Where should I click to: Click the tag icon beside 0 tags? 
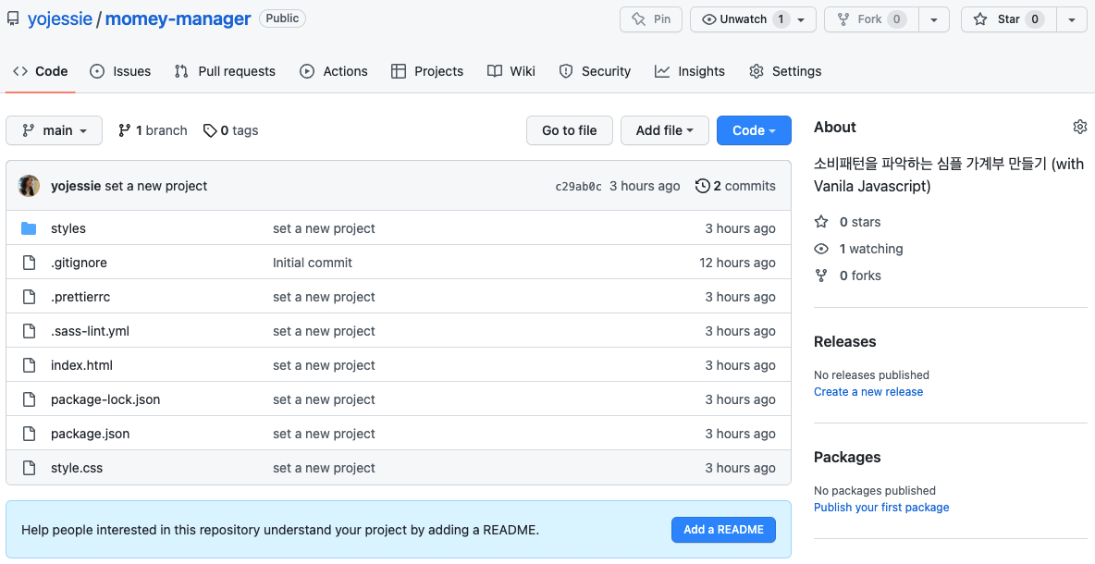point(210,130)
